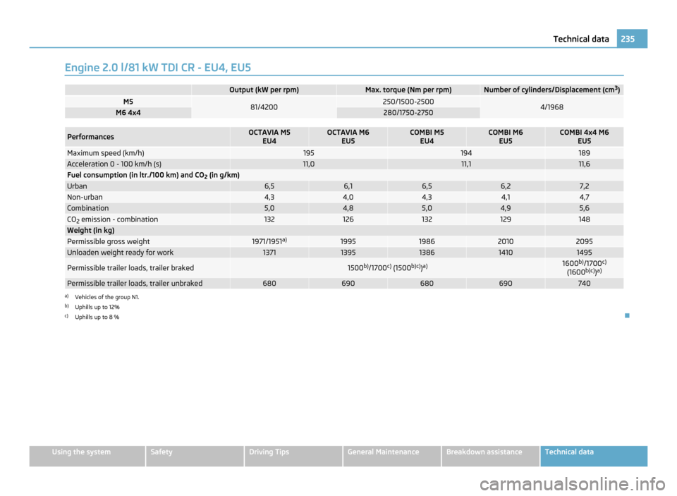Select CO2 emission value 148

coord(584,219)
